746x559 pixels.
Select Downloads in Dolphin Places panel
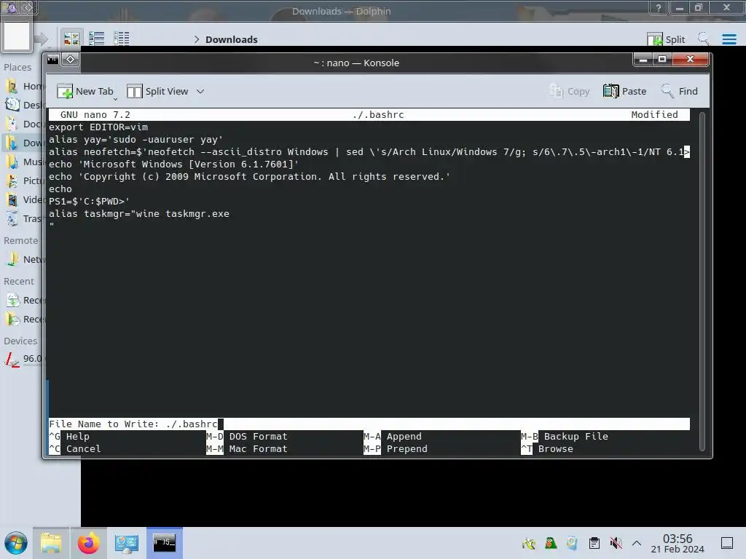tap(24, 143)
